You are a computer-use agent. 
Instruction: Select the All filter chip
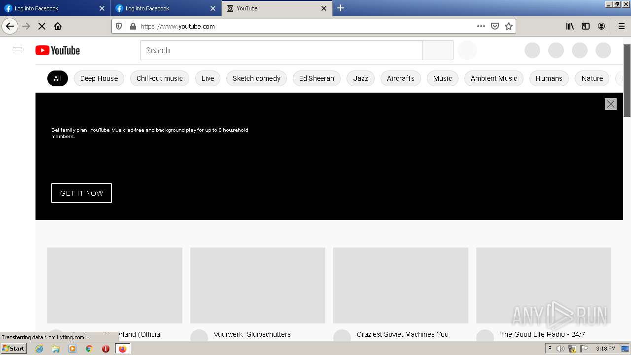tap(58, 78)
